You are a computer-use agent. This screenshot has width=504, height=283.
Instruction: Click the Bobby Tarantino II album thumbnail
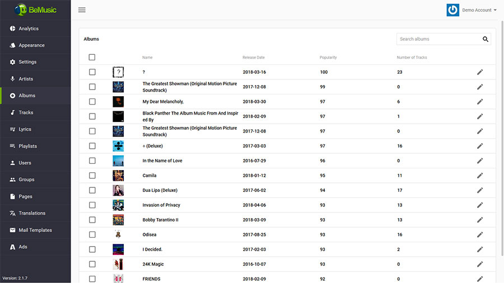(x=118, y=220)
